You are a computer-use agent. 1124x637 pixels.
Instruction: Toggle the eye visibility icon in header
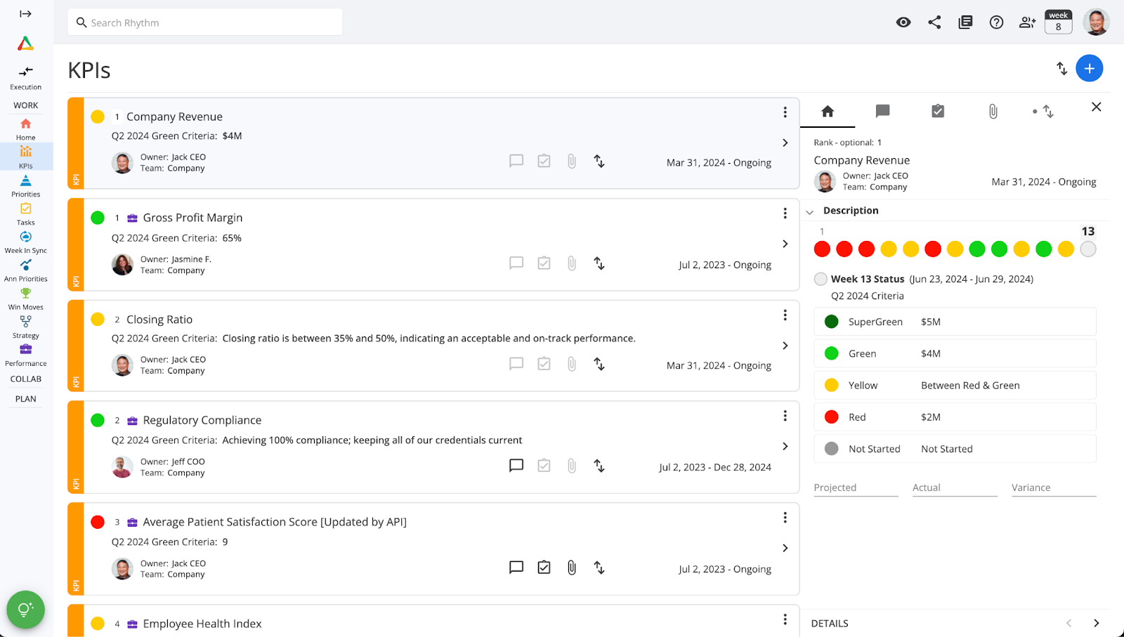coord(903,22)
